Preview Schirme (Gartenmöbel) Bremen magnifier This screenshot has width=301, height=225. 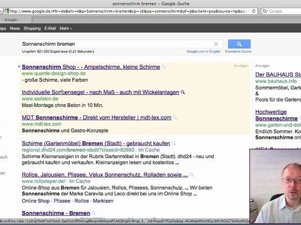173,143
